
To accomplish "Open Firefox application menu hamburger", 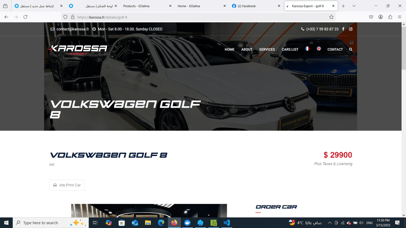I will [x=400, y=17].
